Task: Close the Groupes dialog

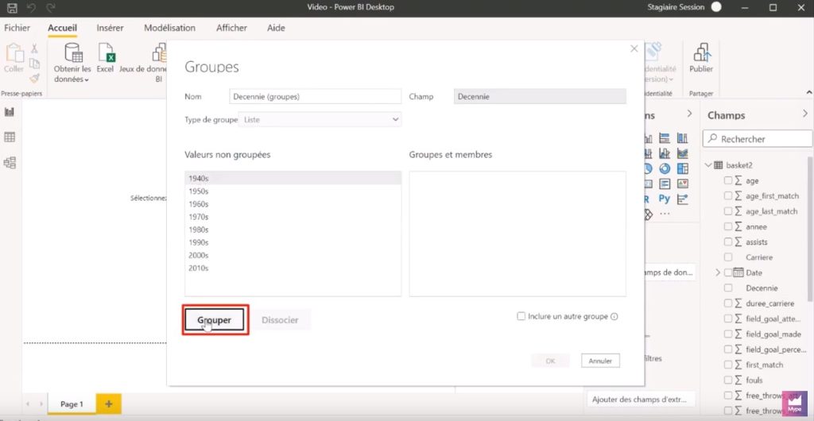Action: 634,48
